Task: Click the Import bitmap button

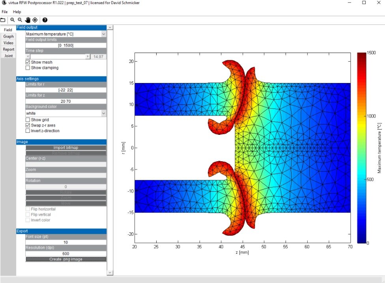Action: click(x=66, y=148)
